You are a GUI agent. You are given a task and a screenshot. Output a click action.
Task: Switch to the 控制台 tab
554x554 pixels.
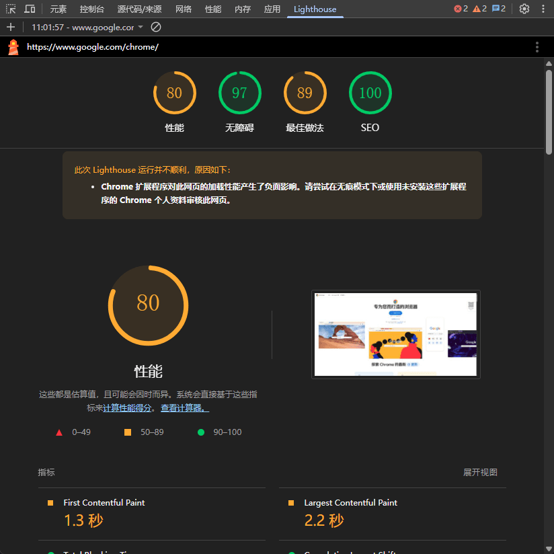pyautogui.click(x=92, y=9)
